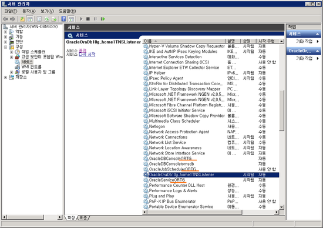
Task: Click the Back arrow toolbar button
Action: [x=5, y=19]
